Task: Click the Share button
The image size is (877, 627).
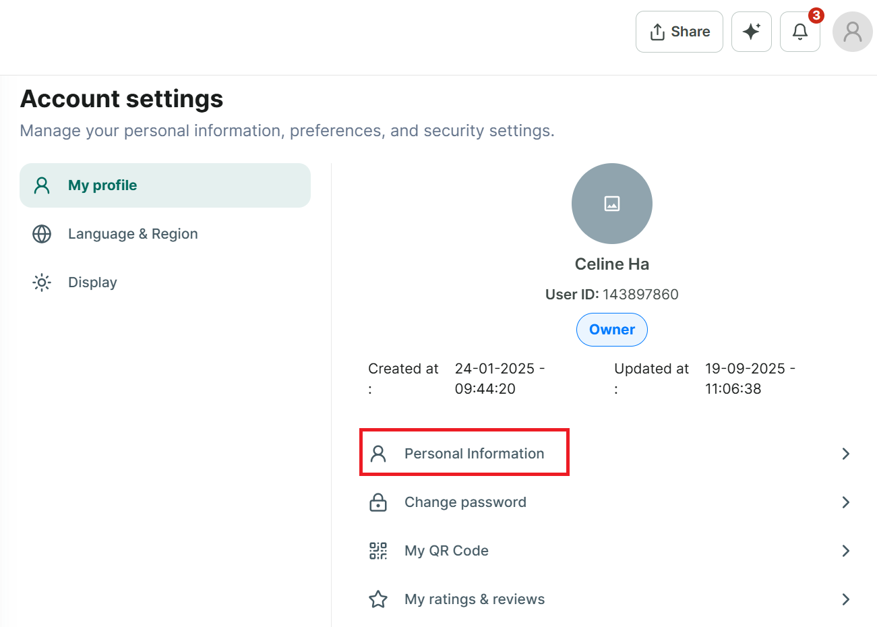Action: point(679,32)
